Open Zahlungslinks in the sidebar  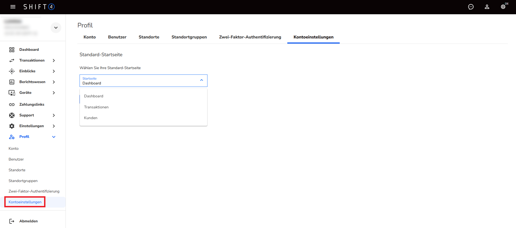(x=32, y=105)
